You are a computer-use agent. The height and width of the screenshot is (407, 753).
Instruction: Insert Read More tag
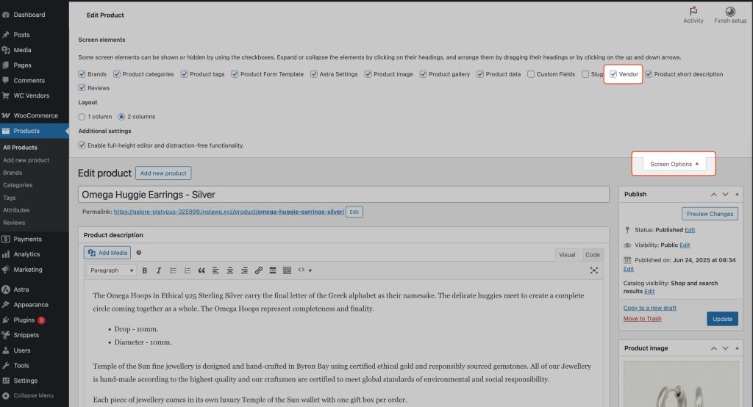(x=273, y=270)
